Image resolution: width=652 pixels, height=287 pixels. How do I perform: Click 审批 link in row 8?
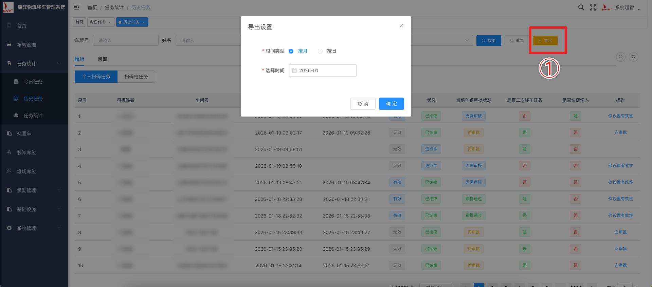620,232
